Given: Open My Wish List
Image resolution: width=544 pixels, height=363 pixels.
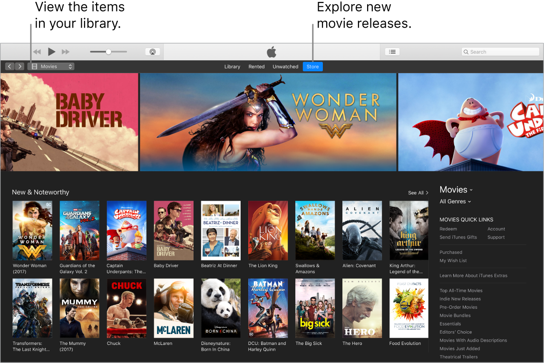Looking at the screenshot, I should point(454,260).
